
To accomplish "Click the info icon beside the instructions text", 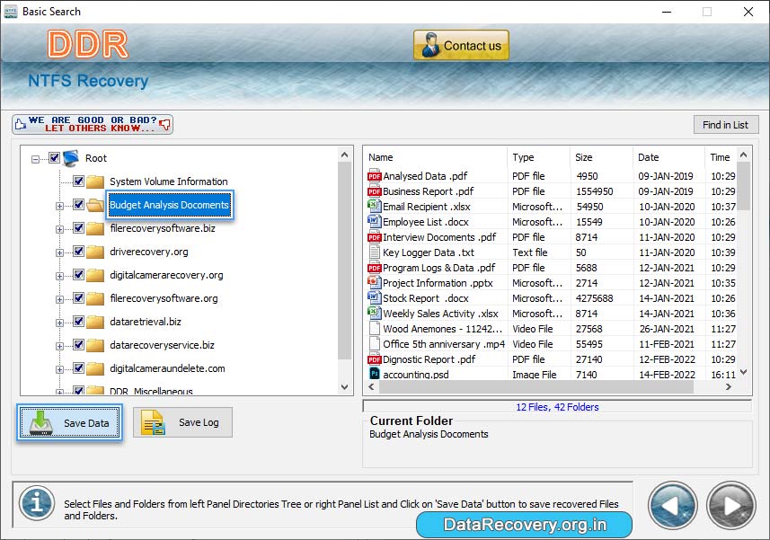I will (36, 503).
